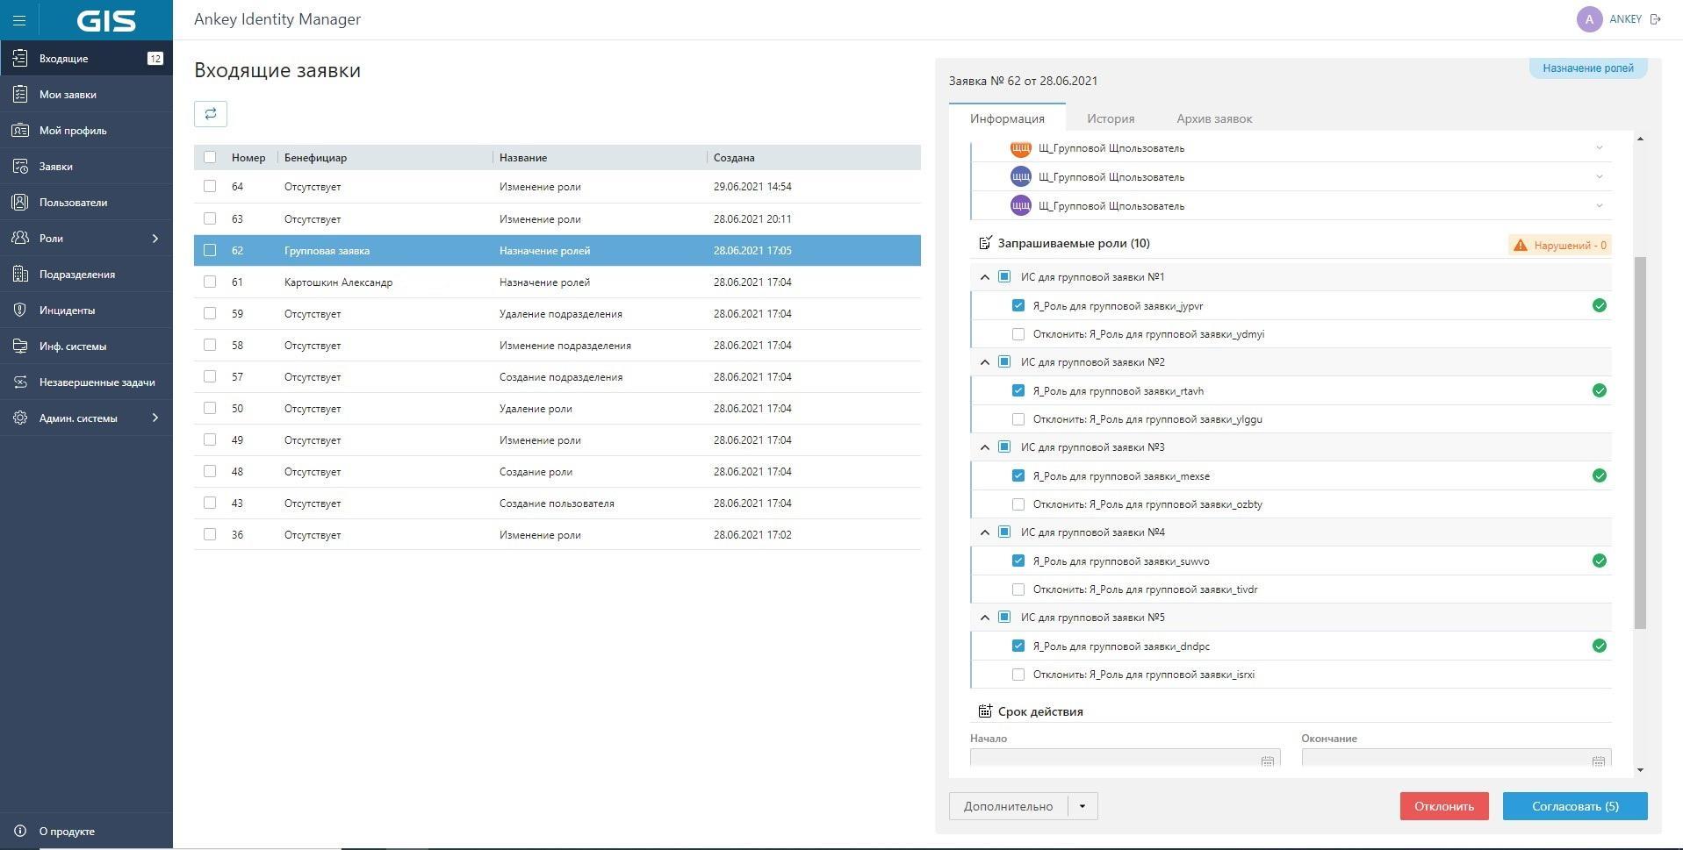This screenshot has width=1683, height=850.
Task: Check Отклонить role ending in _ylggu
Action: point(1018,419)
